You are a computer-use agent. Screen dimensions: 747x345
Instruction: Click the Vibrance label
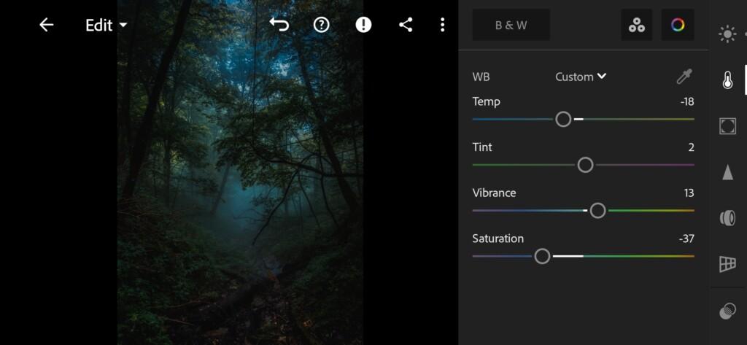[494, 193]
